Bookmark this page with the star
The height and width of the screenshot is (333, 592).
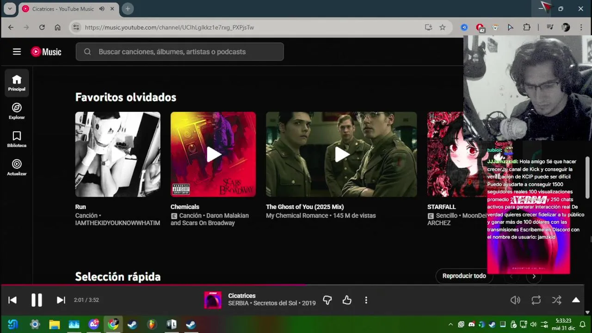[443, 27]
